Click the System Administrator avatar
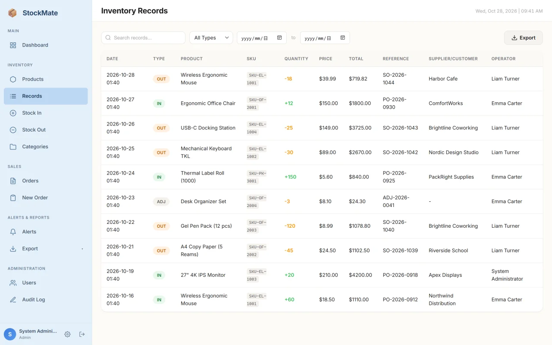 coord(10,334)
